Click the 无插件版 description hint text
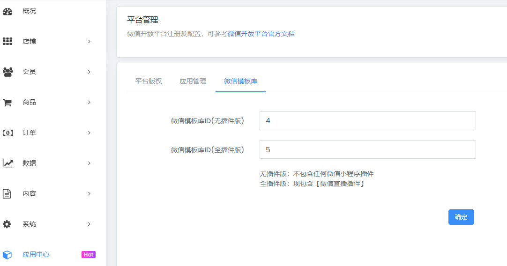507x266 pixels. pos(317,174)
